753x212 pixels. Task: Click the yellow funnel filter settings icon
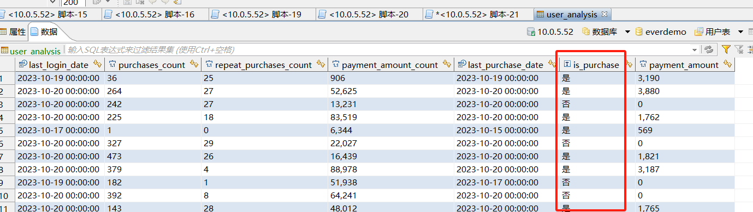pos(726,49)
